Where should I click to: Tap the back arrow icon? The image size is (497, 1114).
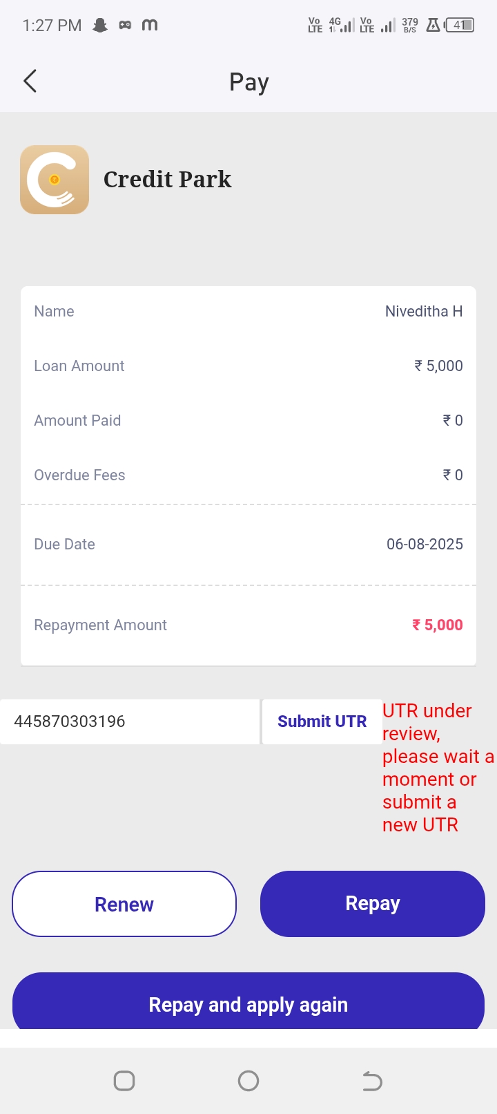click(30, 82)
